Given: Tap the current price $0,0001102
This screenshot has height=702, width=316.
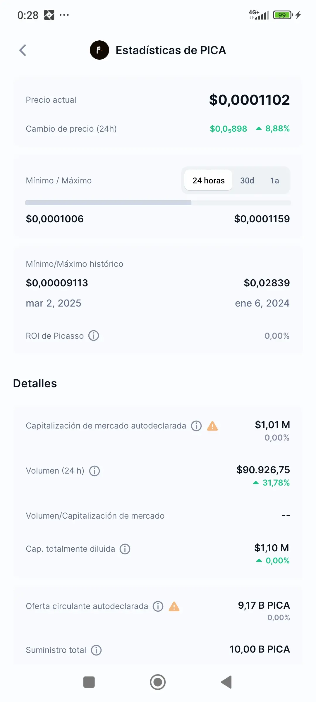Looking at the screenshot, I should pyautogui.click(x=249, y=100).
